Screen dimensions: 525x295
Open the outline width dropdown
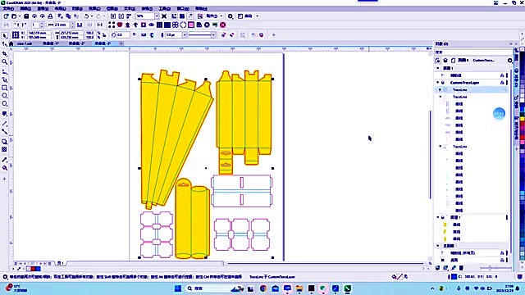tap(184, 34)
